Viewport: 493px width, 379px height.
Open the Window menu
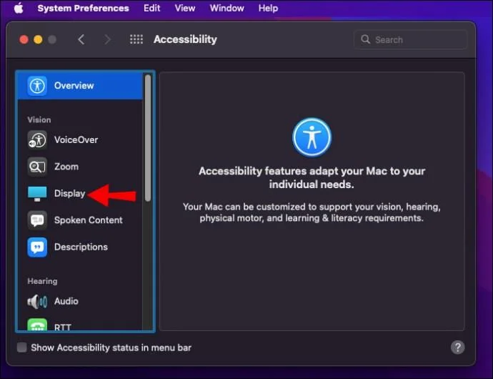click(226, 8)
